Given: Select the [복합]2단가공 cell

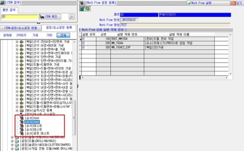Looking at the screenshot, I should [x=179, y=47].
